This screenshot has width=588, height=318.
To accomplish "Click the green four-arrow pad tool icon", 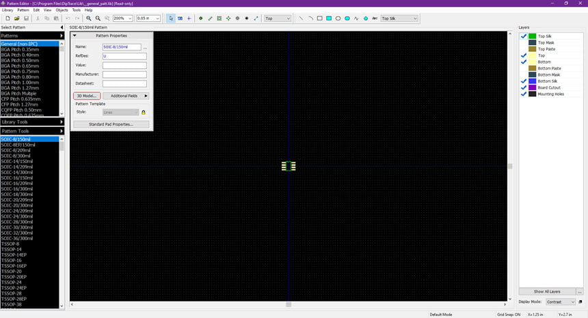I will (228, 18).
